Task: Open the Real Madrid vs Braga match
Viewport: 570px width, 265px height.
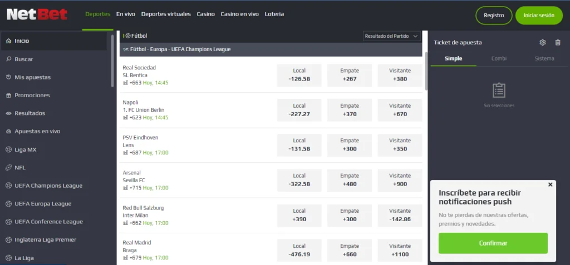Action: (x=137, y=247)
